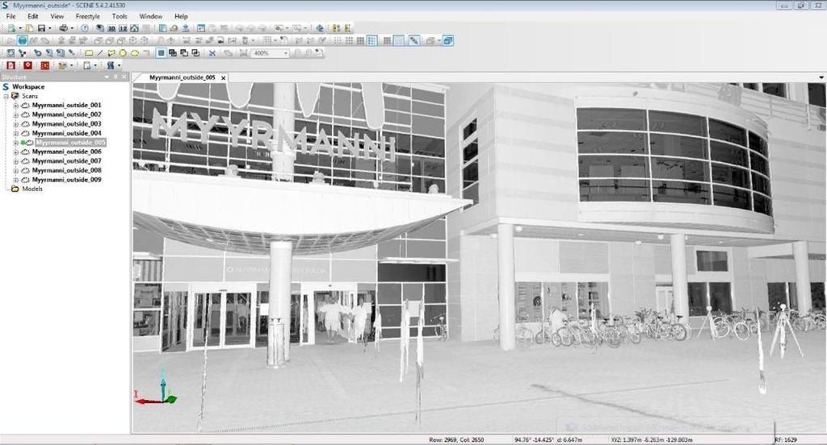
Task: Select the ellipse selection tool
Action: [135, 52]
